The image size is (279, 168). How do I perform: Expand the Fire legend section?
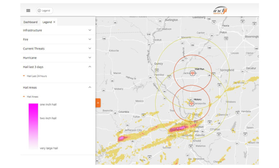[90, 39]
